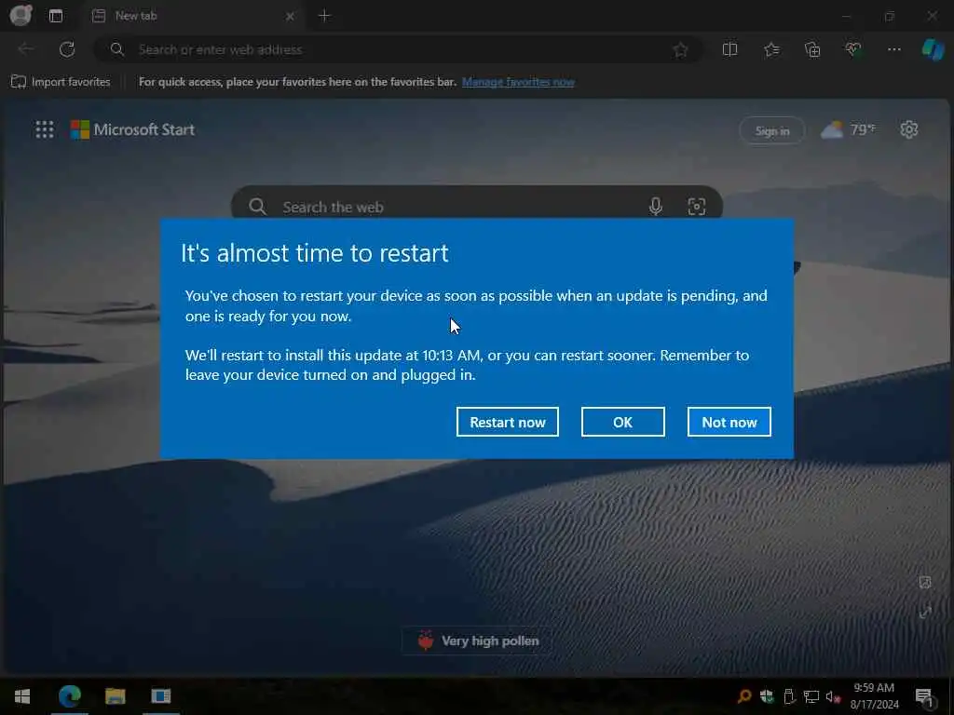The height and width of the screenshot is (715, 954).
Task: Open the blue window app on taskbar
Action: click(160, 696)
